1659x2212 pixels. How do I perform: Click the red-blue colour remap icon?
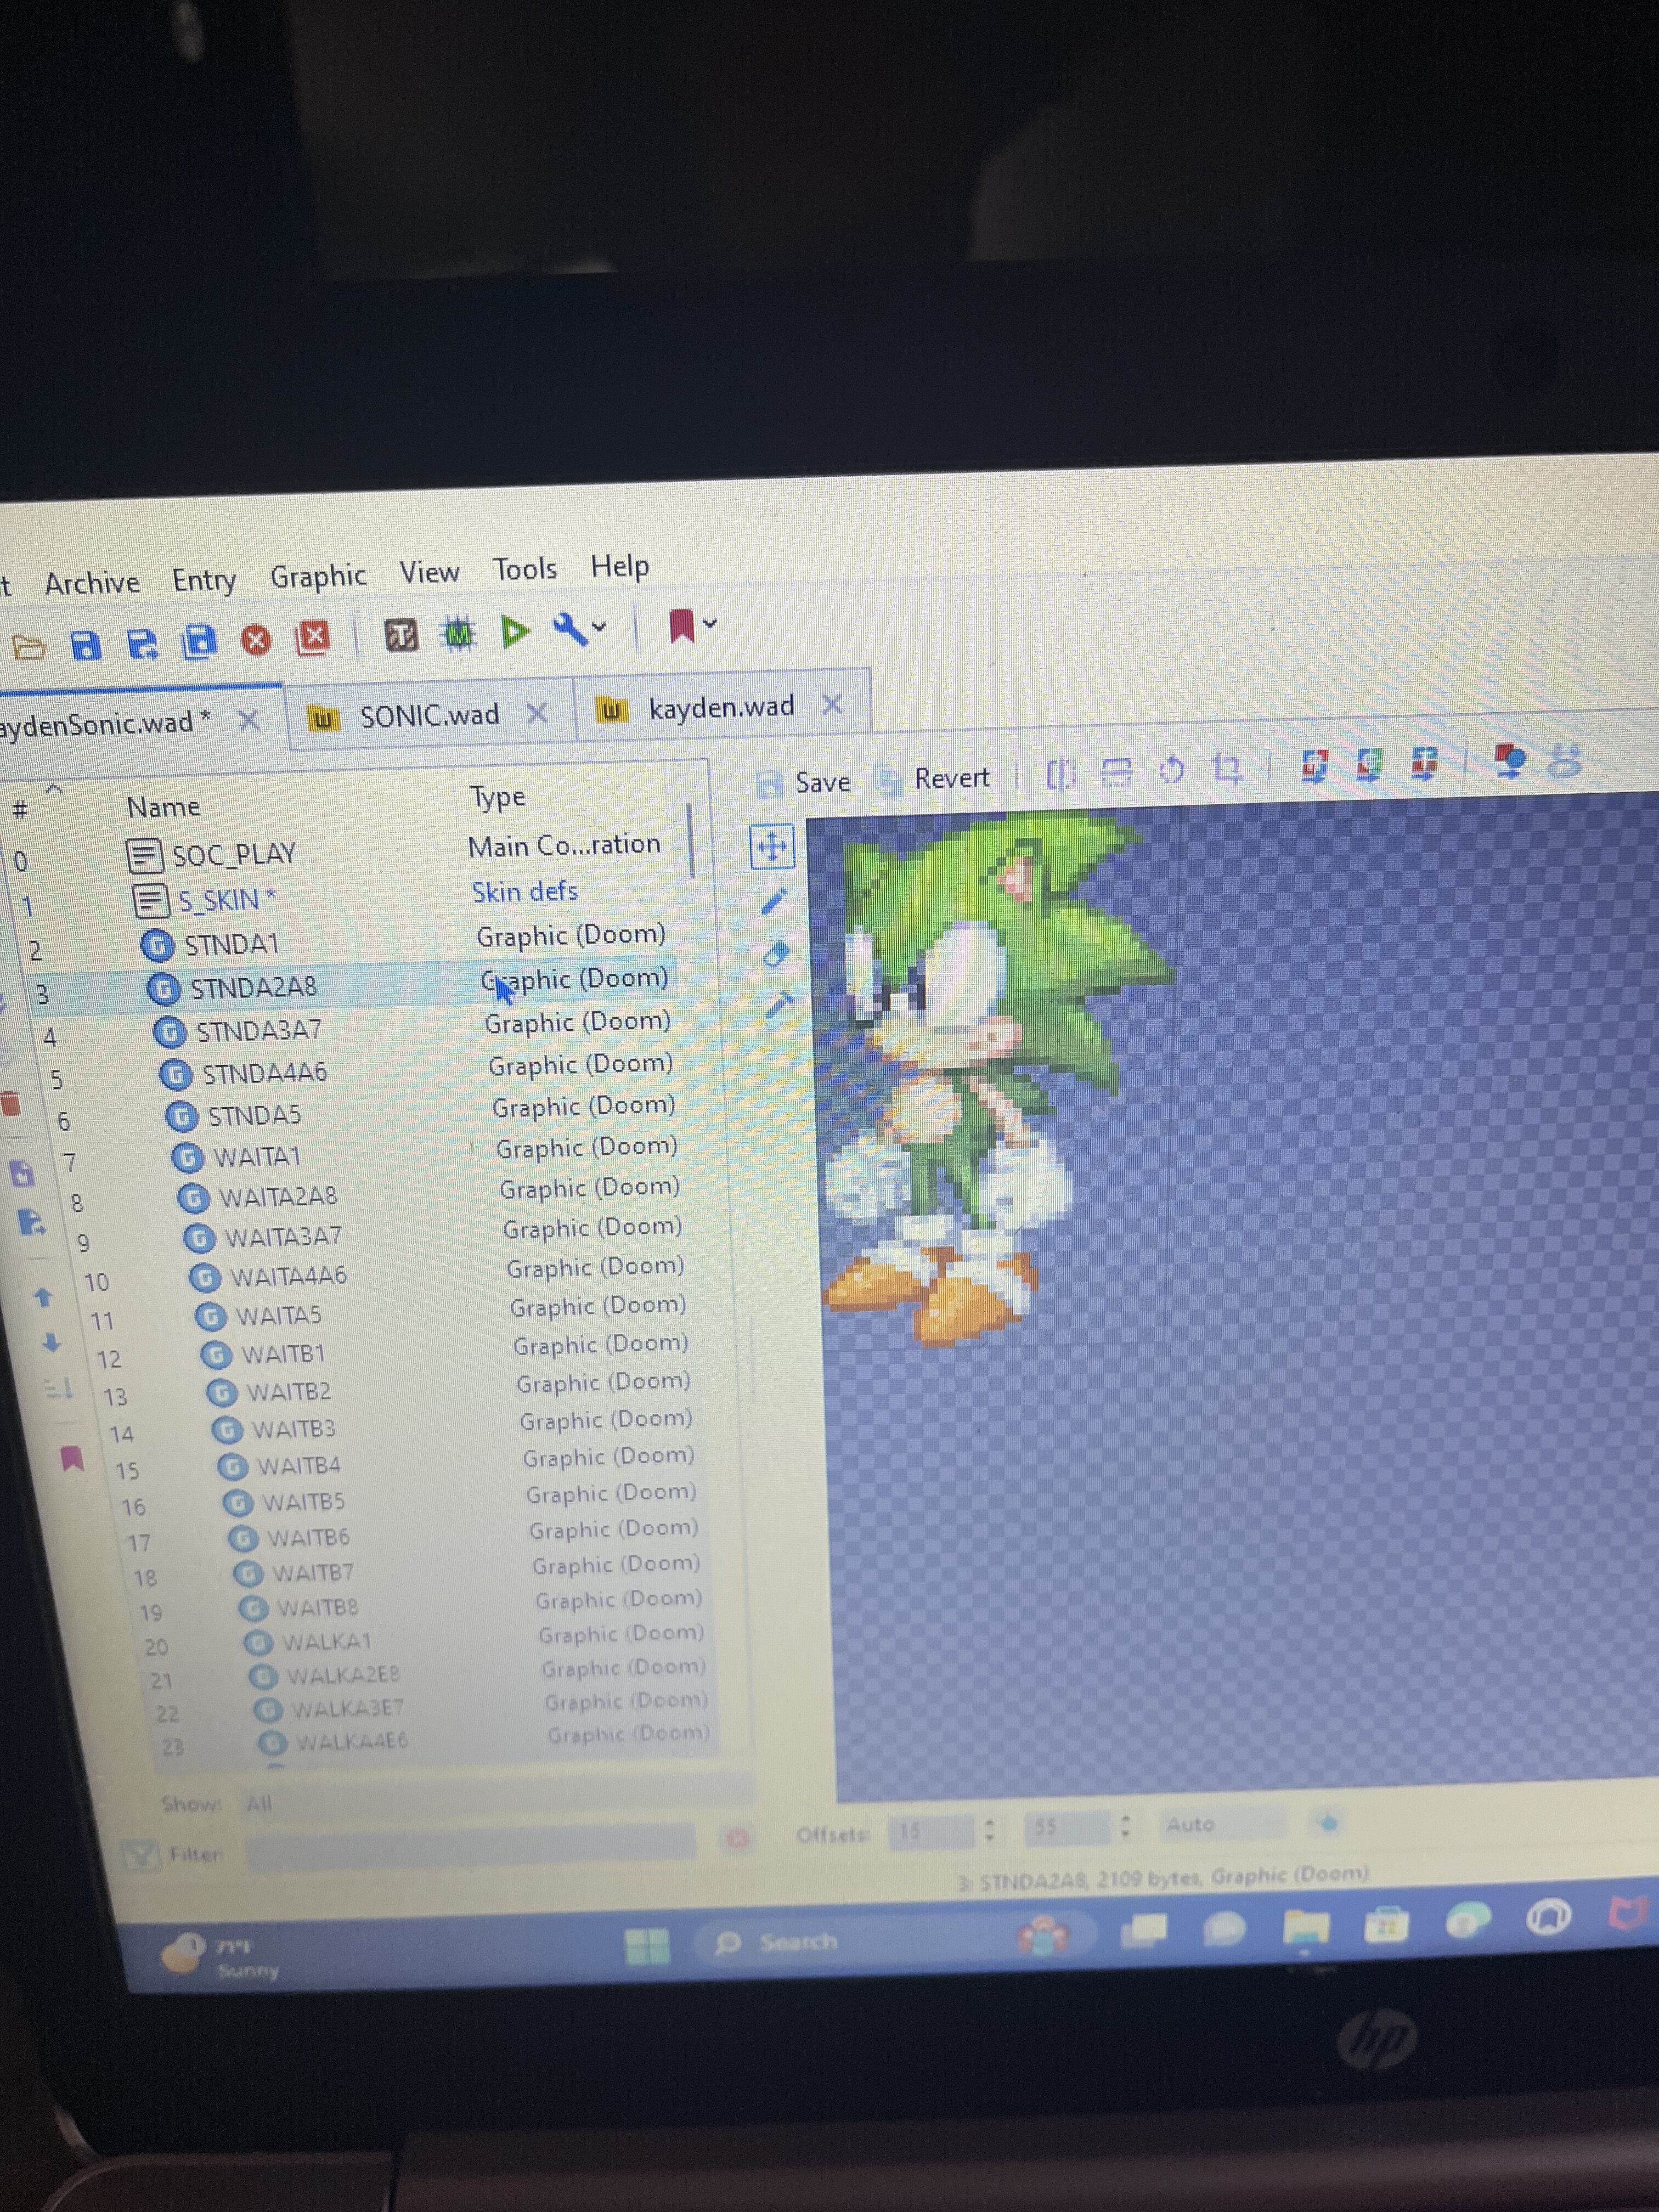(x=1510, y=761)
